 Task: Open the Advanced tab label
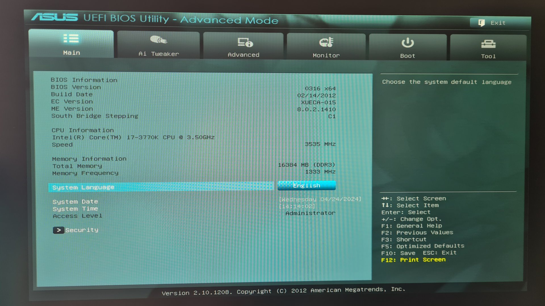[244, 55]
